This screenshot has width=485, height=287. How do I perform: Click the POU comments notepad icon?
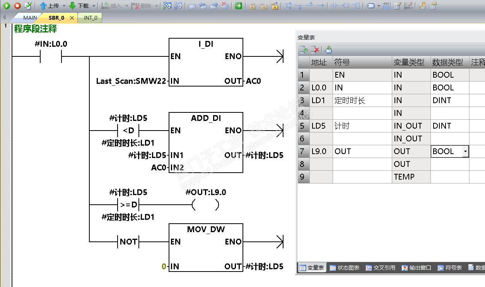(x=397, y=6)
